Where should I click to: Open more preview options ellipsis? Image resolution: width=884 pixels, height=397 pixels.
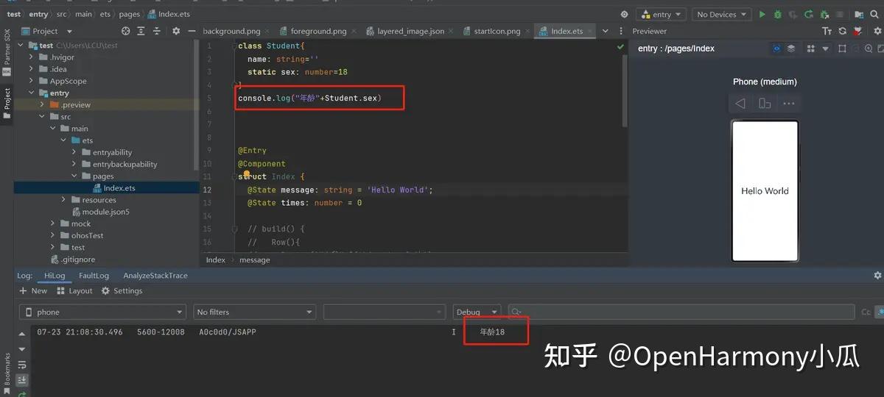click(789, 104)
